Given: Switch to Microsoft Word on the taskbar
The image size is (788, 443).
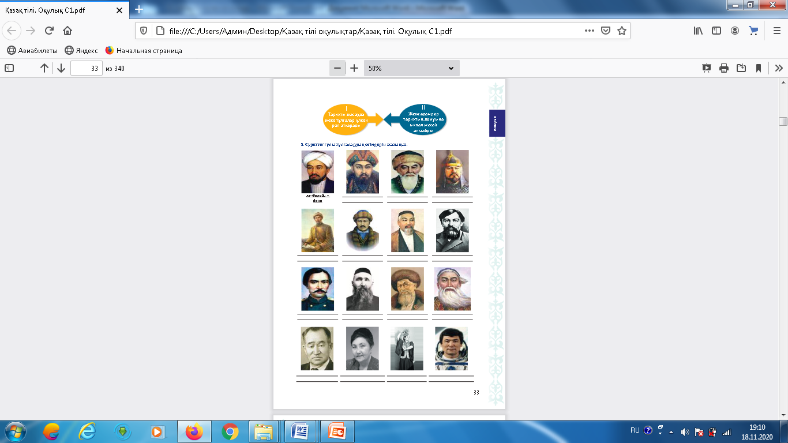Looking at the screenshot, I should click(x=301, y=431).
